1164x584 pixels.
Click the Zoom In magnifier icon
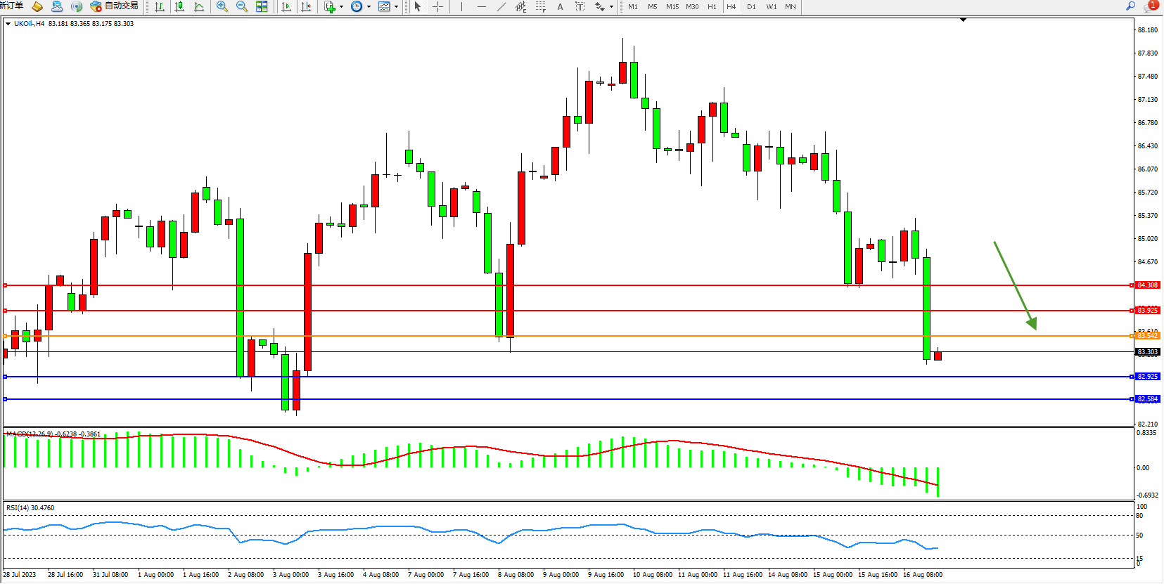click(222, 6)
